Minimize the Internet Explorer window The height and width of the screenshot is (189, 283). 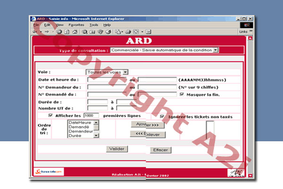[238, 19]
